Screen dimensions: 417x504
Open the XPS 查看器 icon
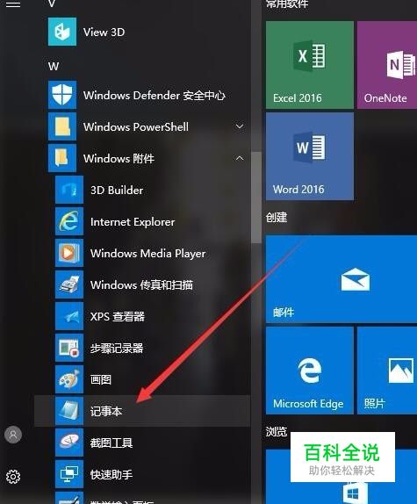point(69,316)
